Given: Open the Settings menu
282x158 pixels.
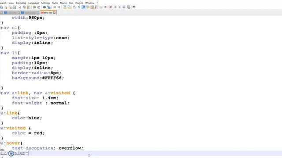Looking at the screenshot, I should click(45, 3).
